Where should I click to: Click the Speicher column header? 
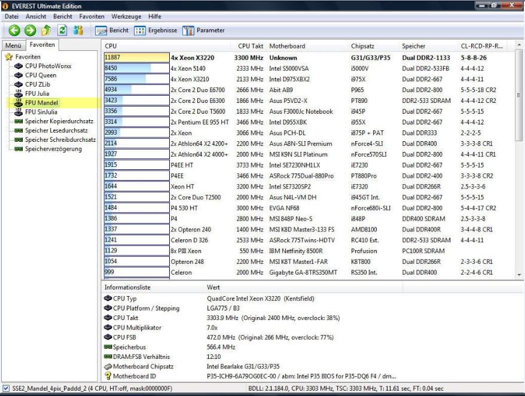(x=429, y=46)
